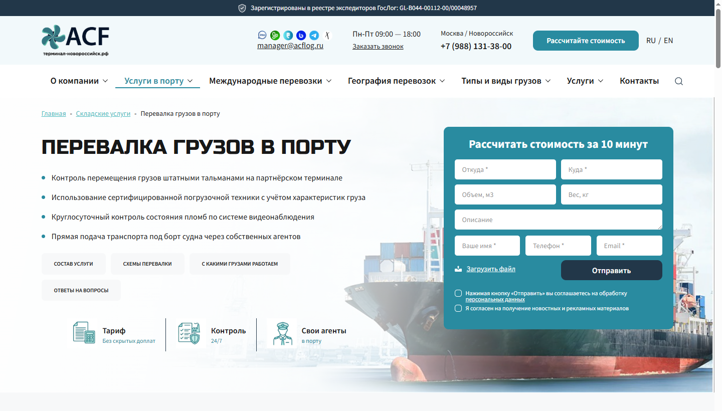Image resolution: width=722 pixels, height=411 pixels.
Task: Open the imo messenger icon
Action: click(262, 35)
